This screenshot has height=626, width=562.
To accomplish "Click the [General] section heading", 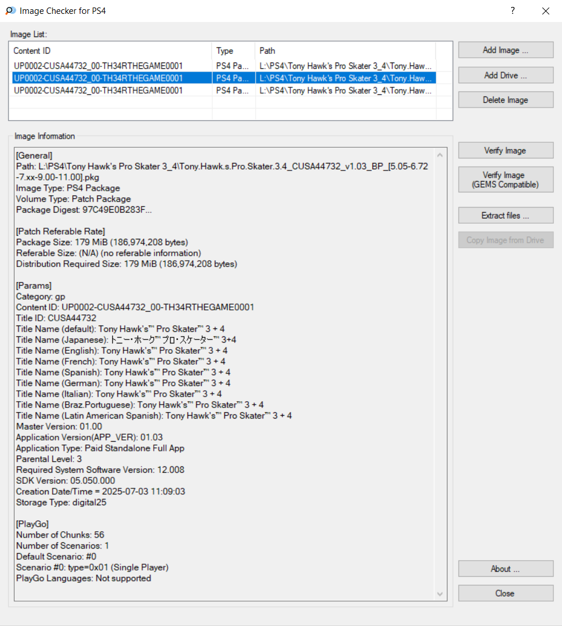I will (34, 155).
